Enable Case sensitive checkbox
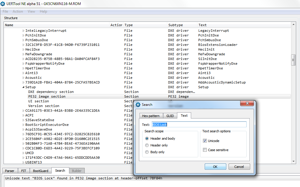Image resolution: width=300 pixels, height=187 pixels. point(205,150)
